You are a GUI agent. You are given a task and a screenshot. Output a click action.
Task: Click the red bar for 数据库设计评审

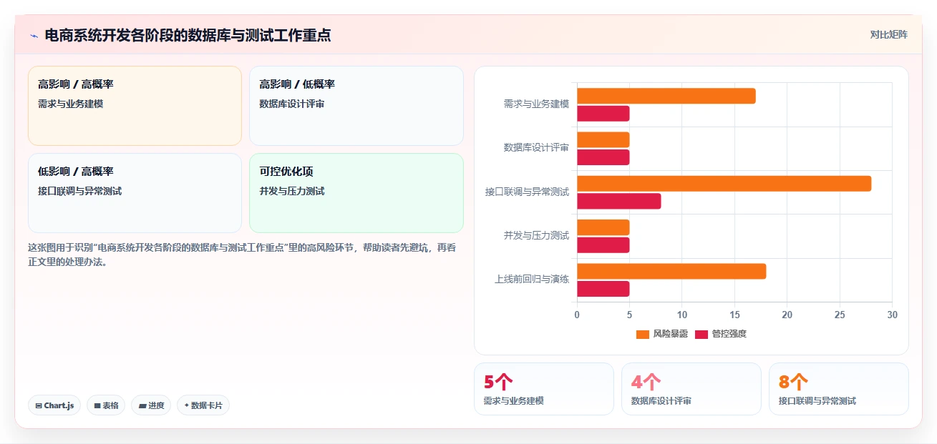click(x=603, y=157)
